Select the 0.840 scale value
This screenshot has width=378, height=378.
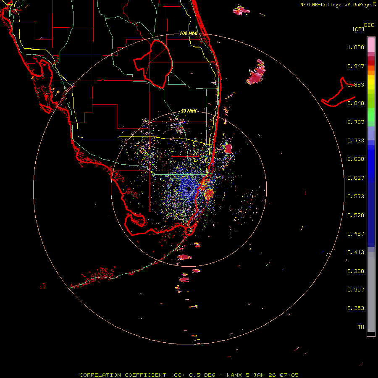pyautogui.click(x=356, y=103)
